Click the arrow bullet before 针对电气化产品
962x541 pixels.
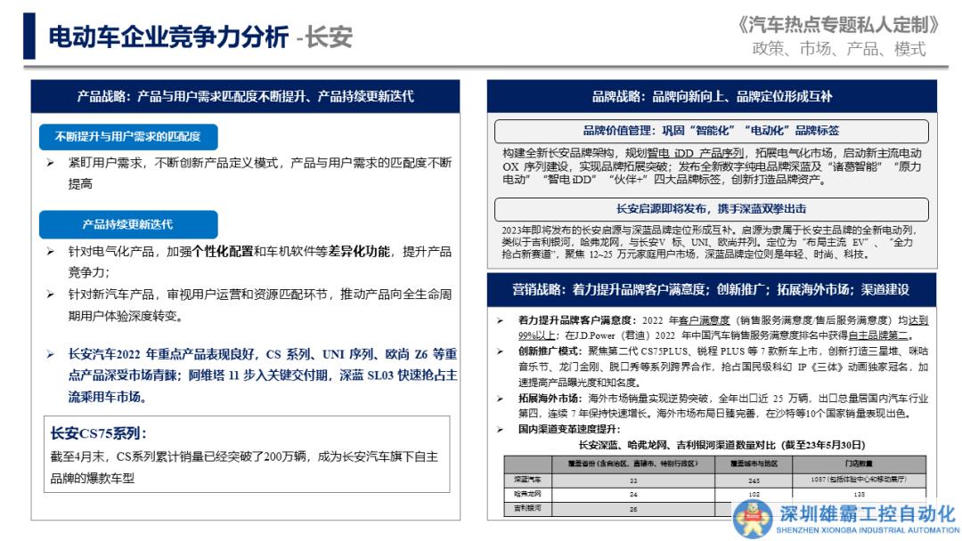pyautogui.click(x=51, y=252)
